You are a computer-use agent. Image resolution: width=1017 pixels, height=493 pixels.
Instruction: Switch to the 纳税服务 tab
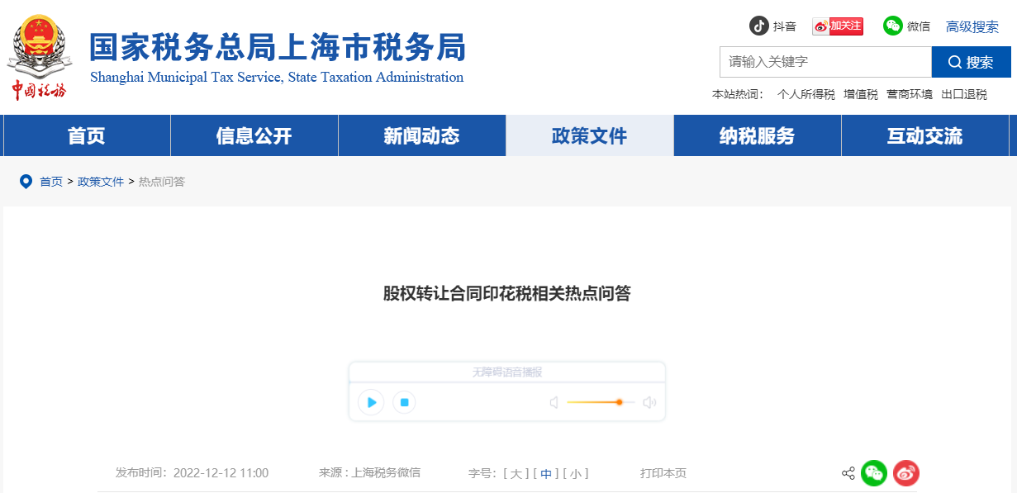point(757,135)
